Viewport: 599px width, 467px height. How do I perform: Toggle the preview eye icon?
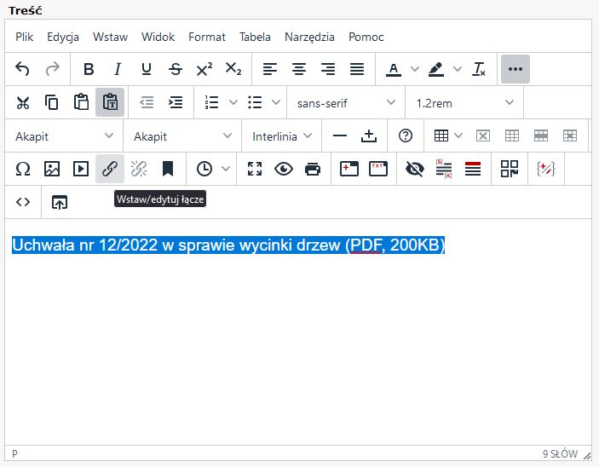point(284,169)
